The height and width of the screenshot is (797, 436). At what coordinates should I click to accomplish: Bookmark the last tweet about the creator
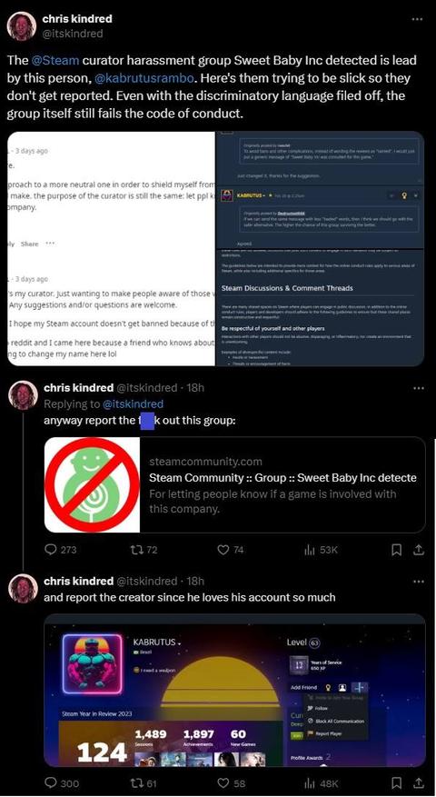(x=397, y=783)
